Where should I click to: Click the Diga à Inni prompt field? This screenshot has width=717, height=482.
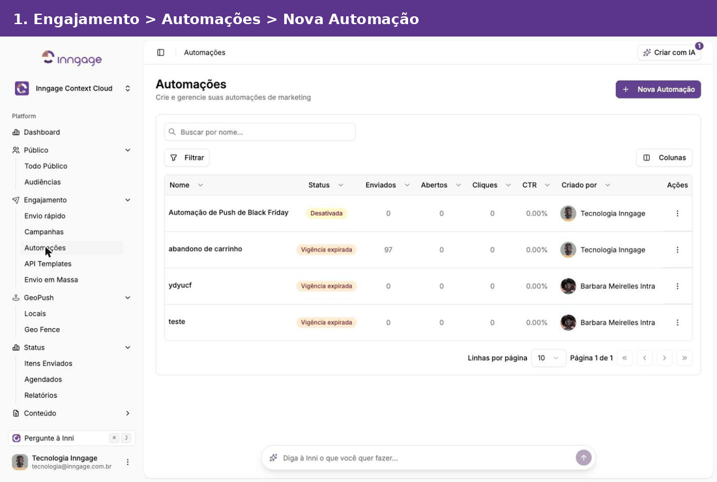428,458
